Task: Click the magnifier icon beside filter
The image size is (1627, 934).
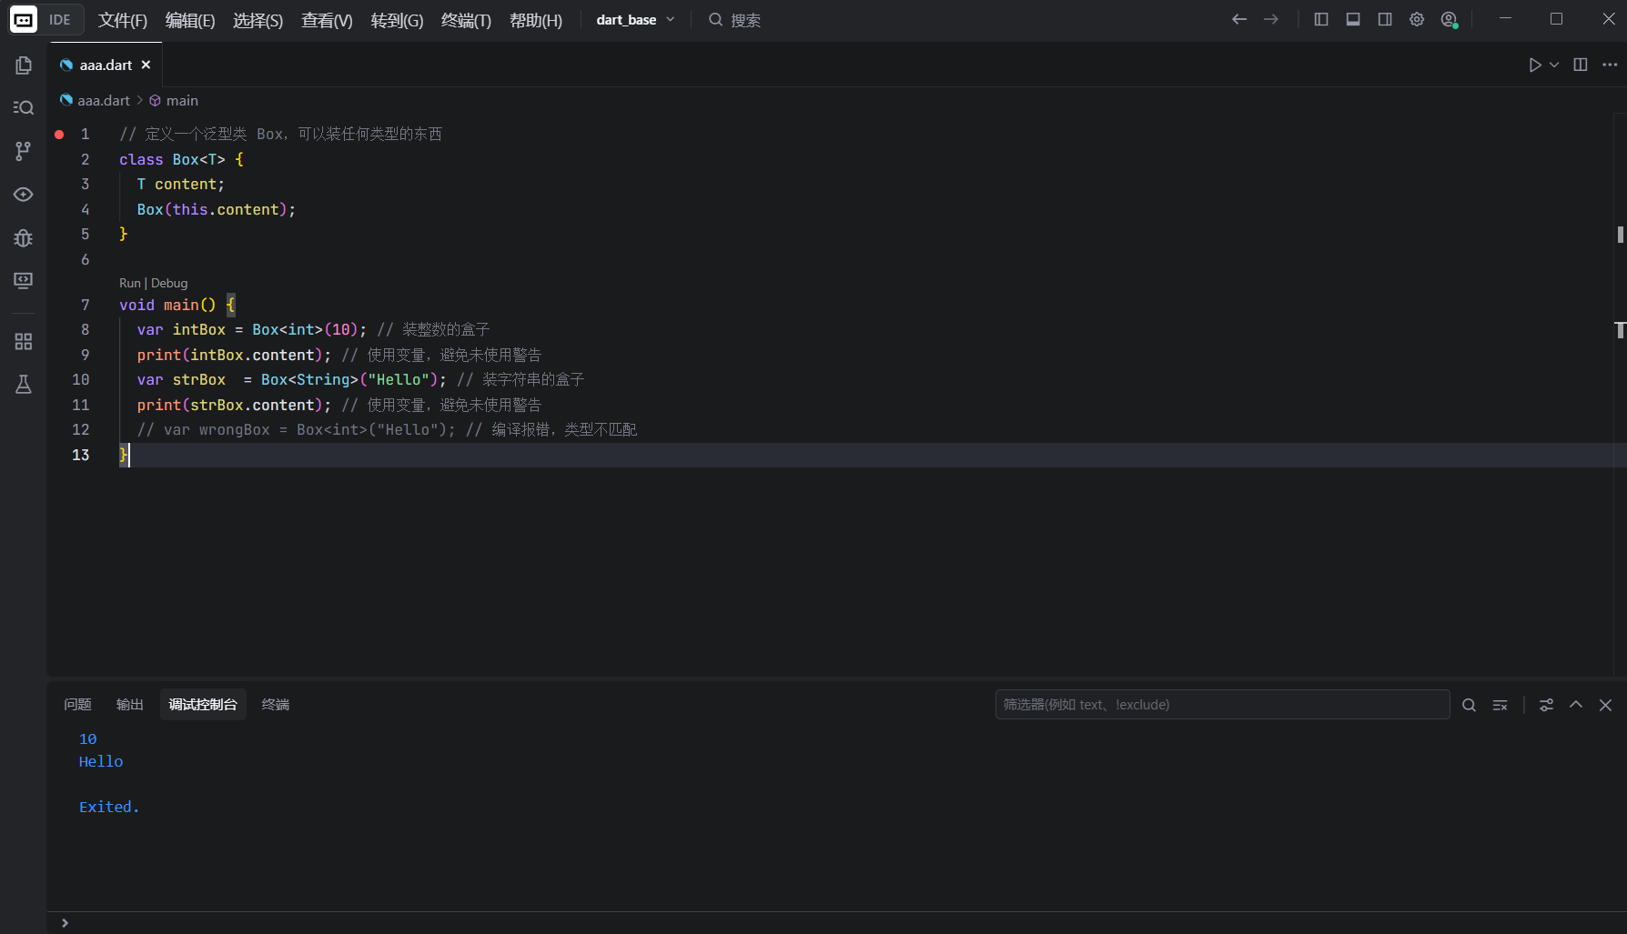Action: (x=1469, y=705)
